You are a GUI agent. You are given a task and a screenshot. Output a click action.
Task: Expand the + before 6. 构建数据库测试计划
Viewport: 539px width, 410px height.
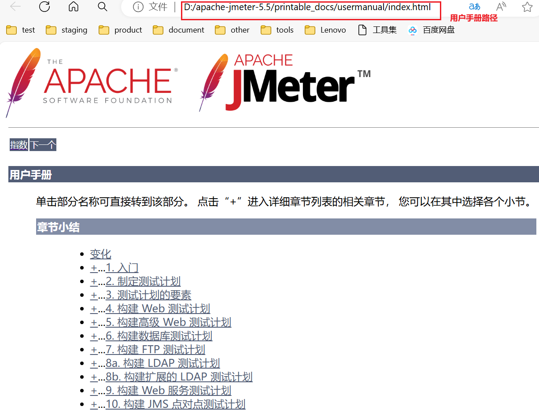pyautogui.click(x=94, y=336)
